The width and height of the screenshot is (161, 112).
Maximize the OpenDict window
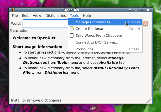(142, 10)
